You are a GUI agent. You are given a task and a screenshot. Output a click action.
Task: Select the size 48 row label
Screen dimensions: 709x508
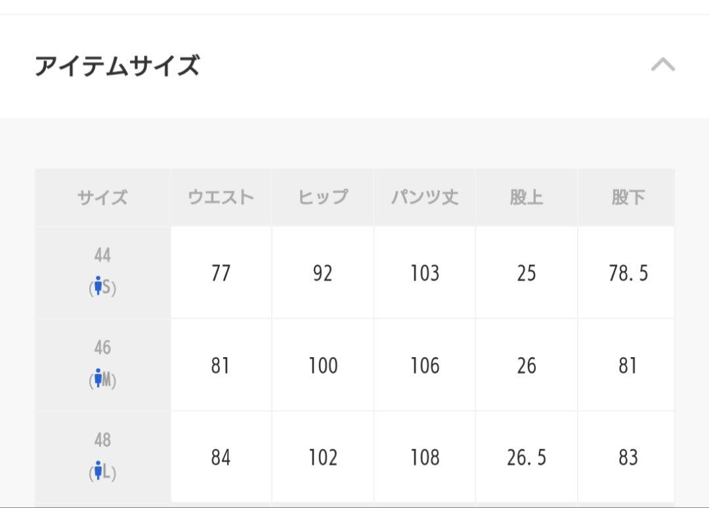point(102,457)
